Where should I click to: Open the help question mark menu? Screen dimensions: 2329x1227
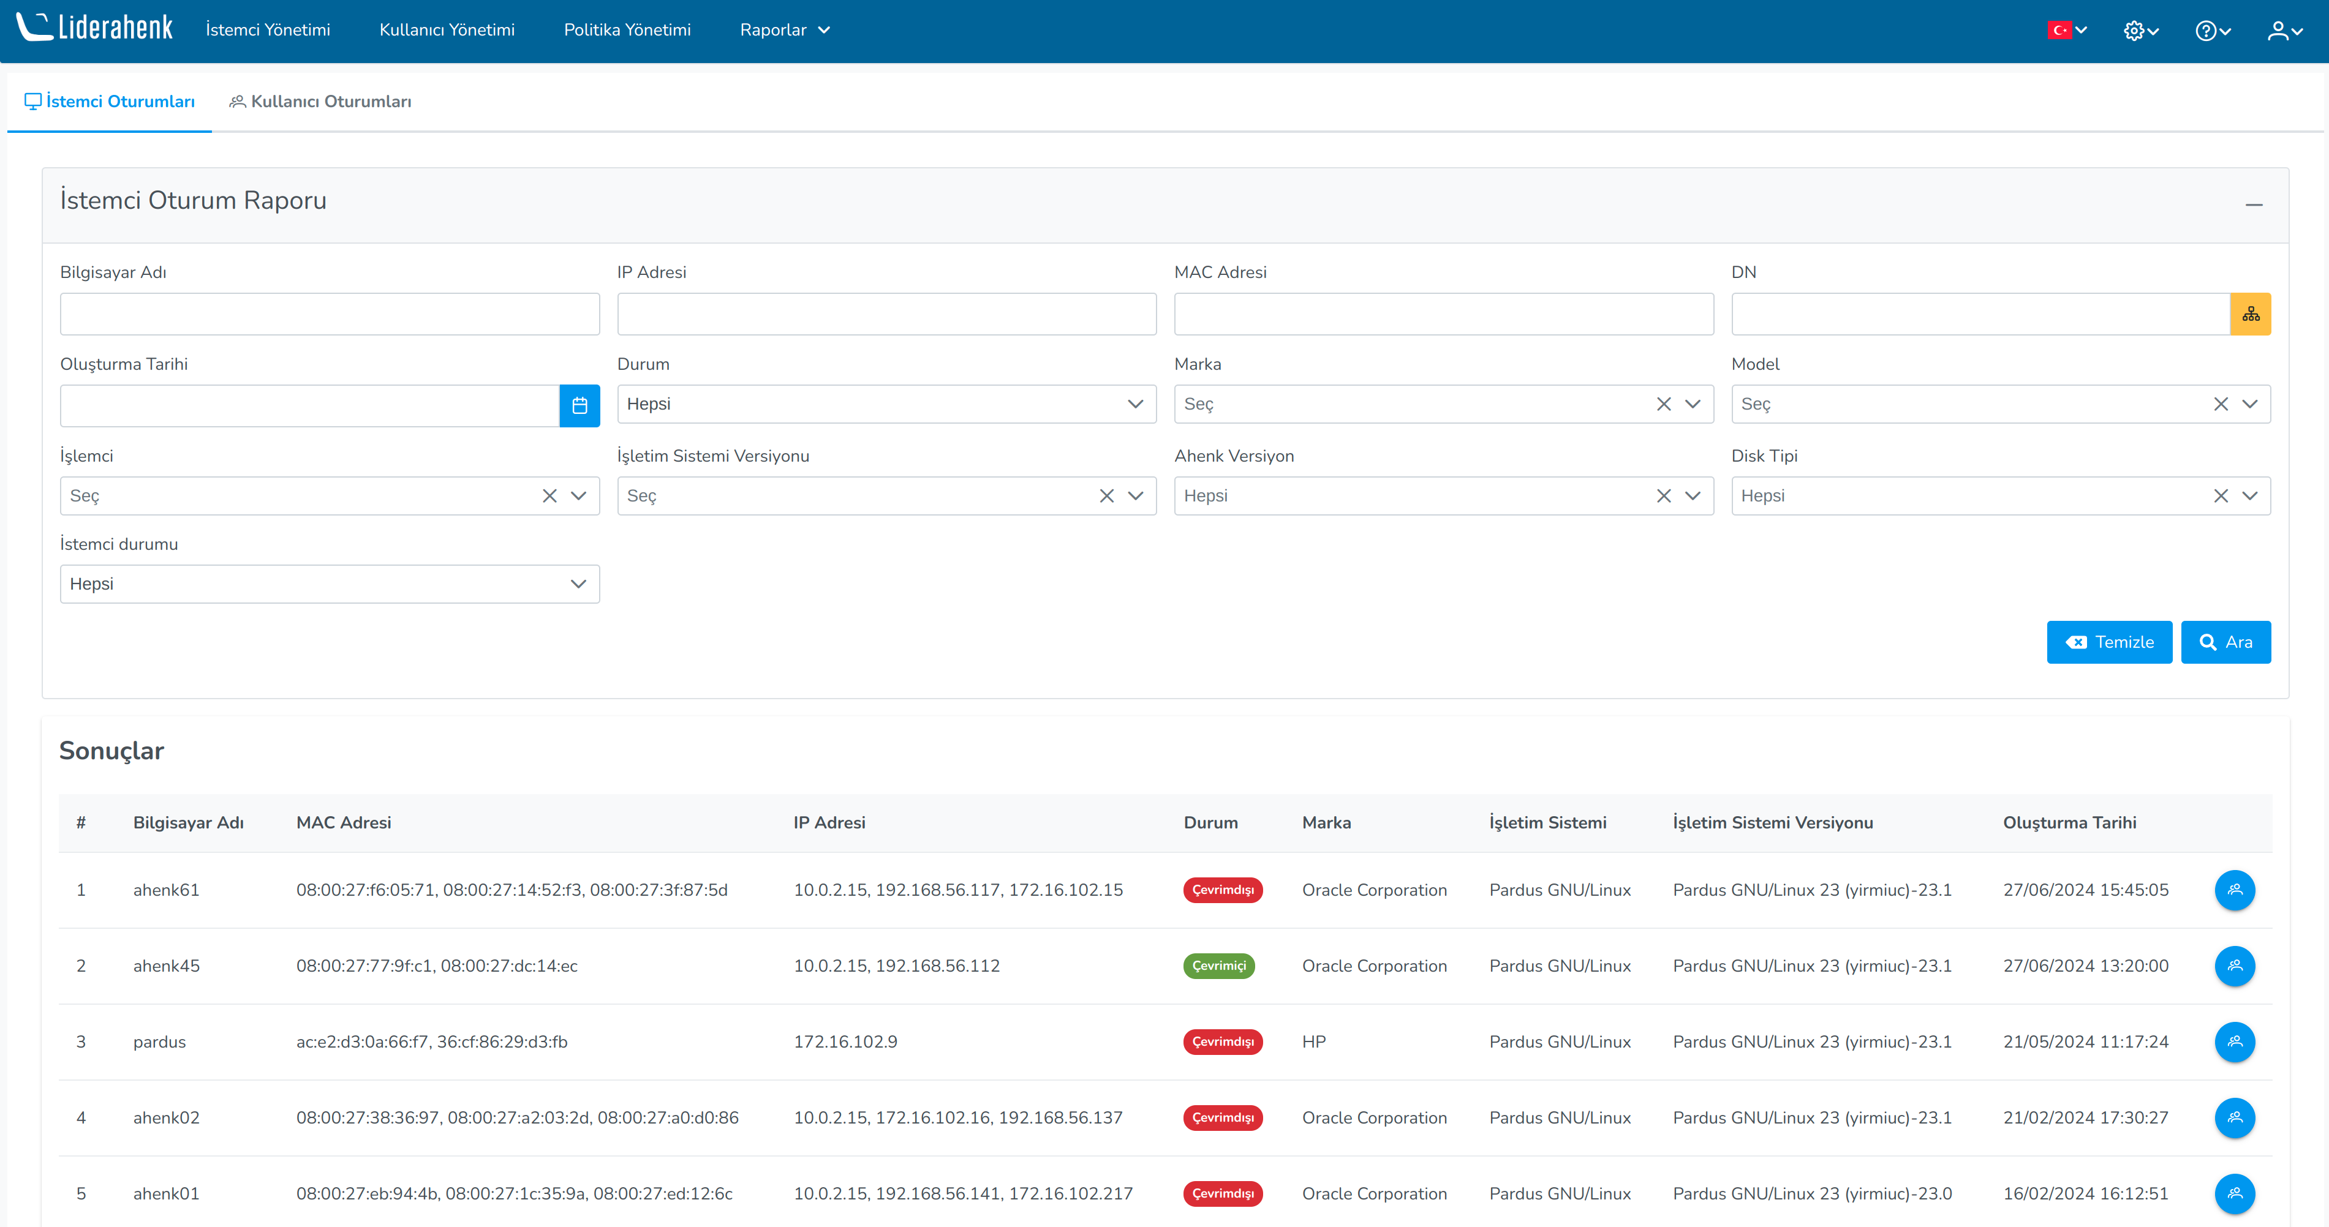[2213, 31]
